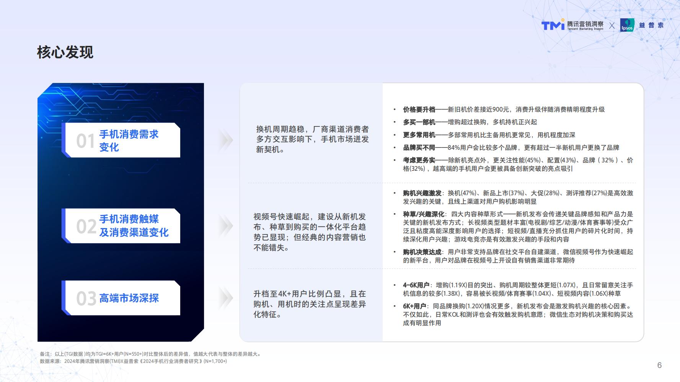Click the 更多常用机 bullet line
The height and width of the screenshot is (382, 680).
[489, 135]
